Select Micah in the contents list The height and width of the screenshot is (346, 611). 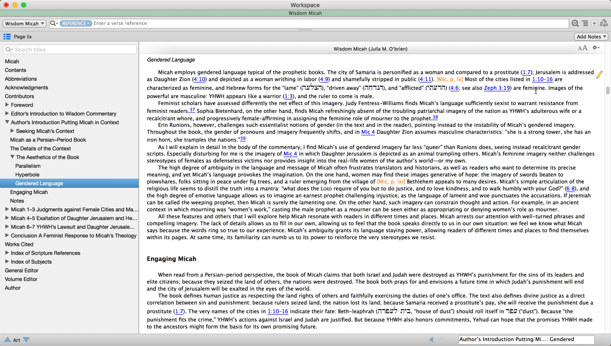12,61
